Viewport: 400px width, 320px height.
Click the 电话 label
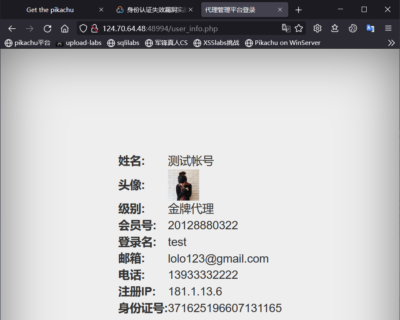coord(131,275)
